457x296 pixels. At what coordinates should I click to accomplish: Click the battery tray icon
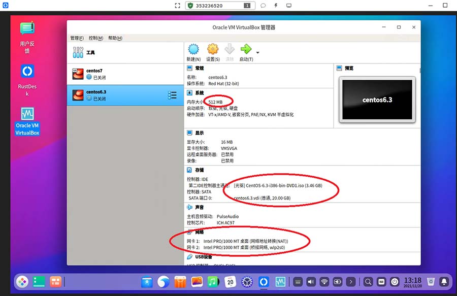pyautogui.click(x=338, y=282)
